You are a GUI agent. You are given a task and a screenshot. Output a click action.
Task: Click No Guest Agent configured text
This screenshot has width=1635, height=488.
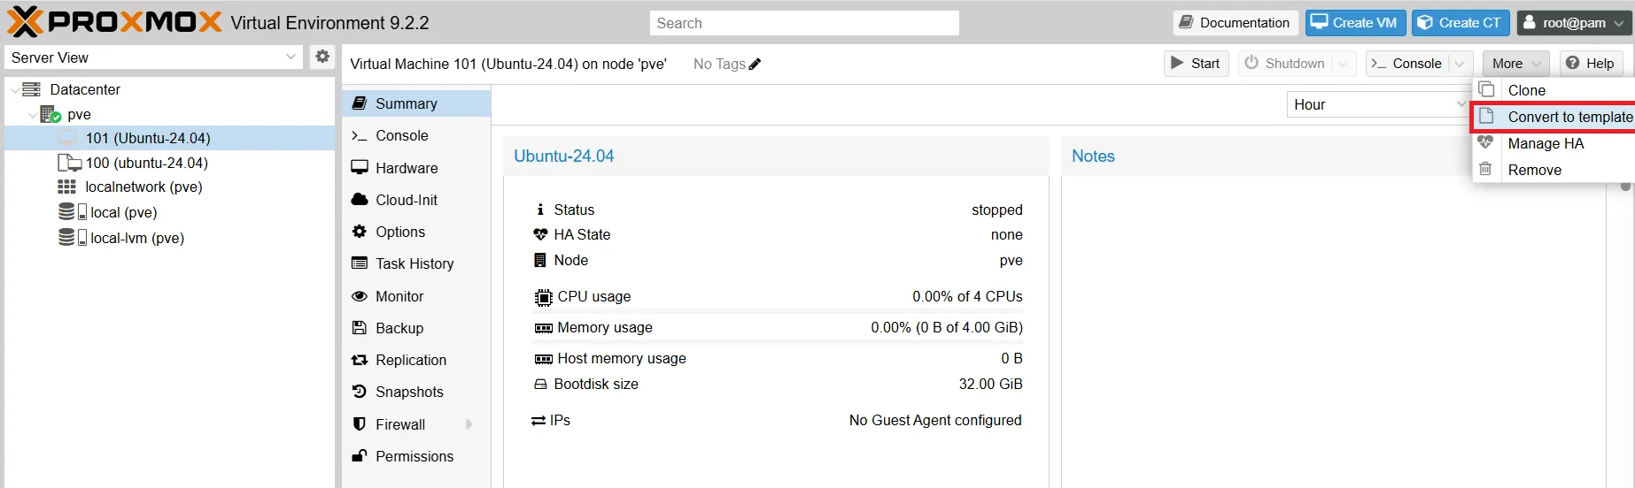point(935,420)
